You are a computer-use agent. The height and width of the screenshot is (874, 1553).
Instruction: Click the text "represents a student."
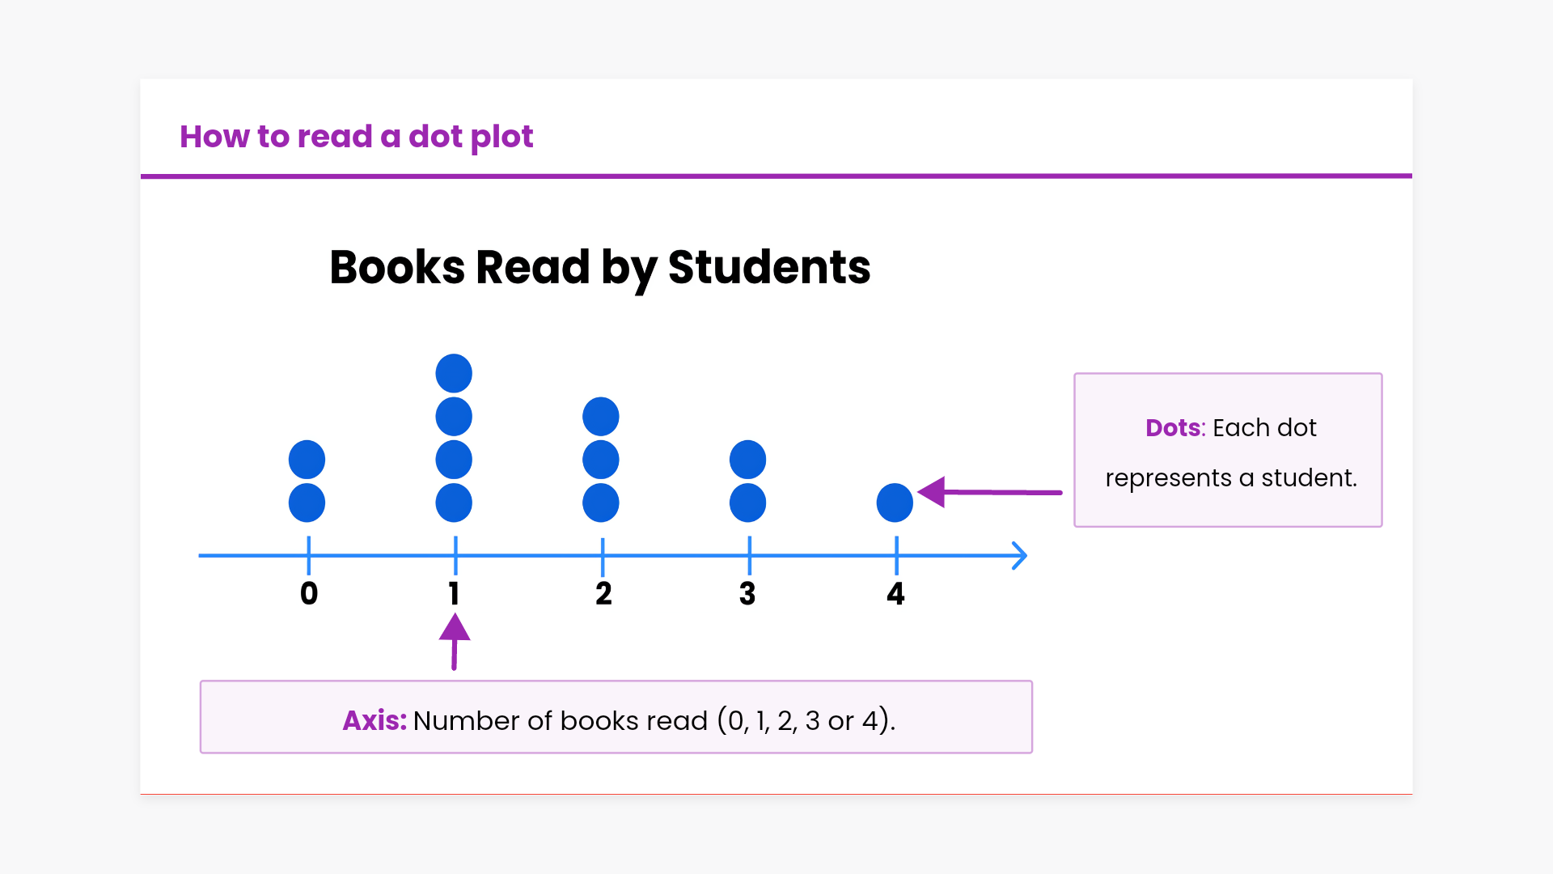[x=1230, y=477]
